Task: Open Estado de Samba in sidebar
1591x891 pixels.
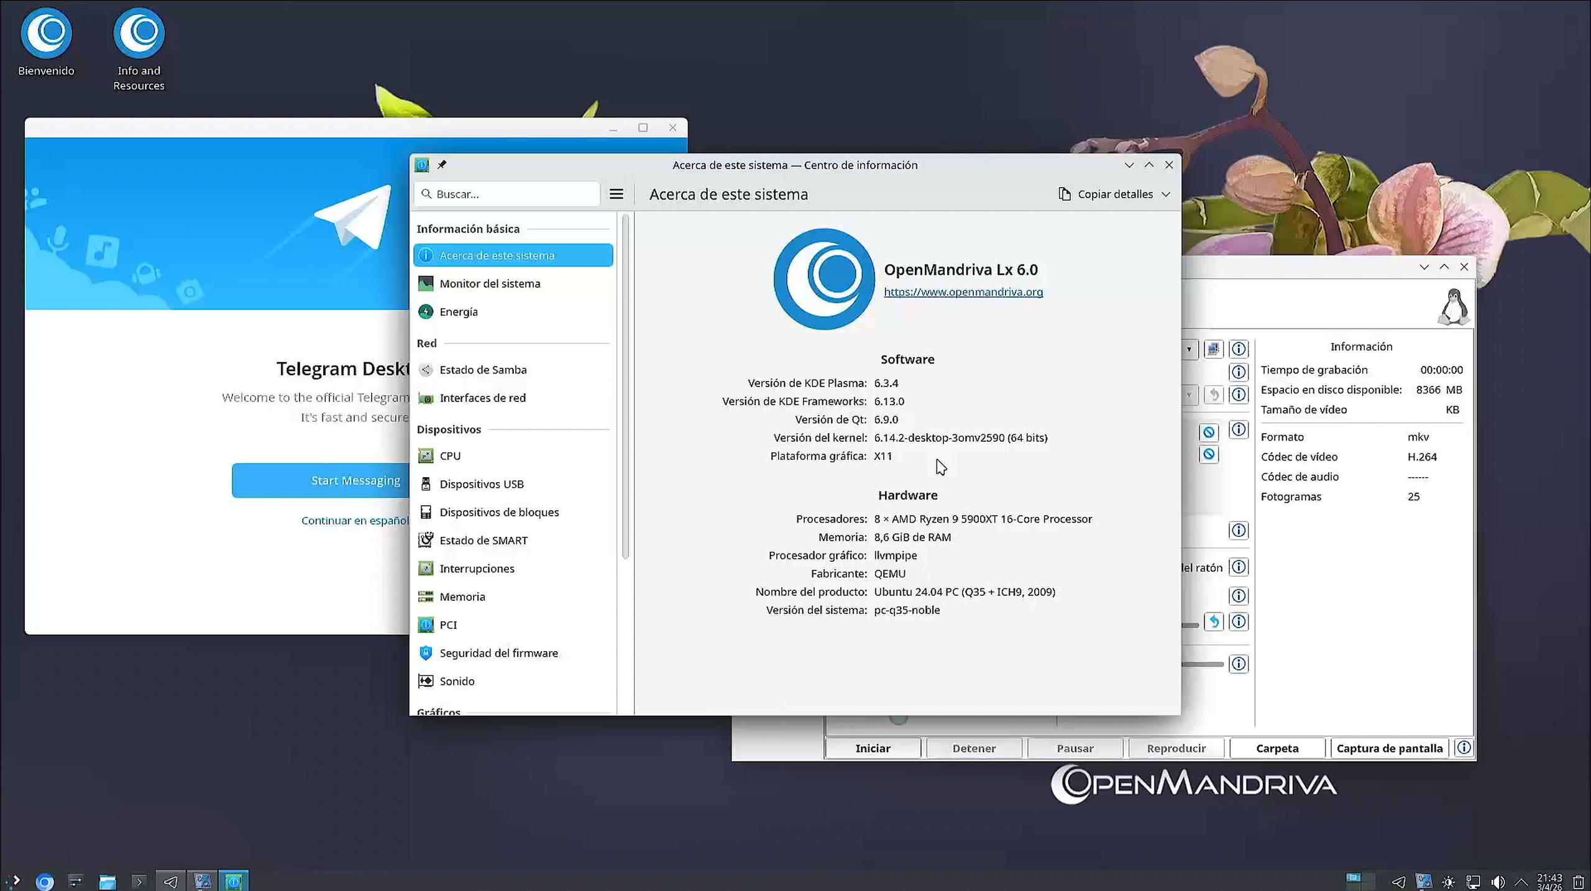Action: click(513, 370)
